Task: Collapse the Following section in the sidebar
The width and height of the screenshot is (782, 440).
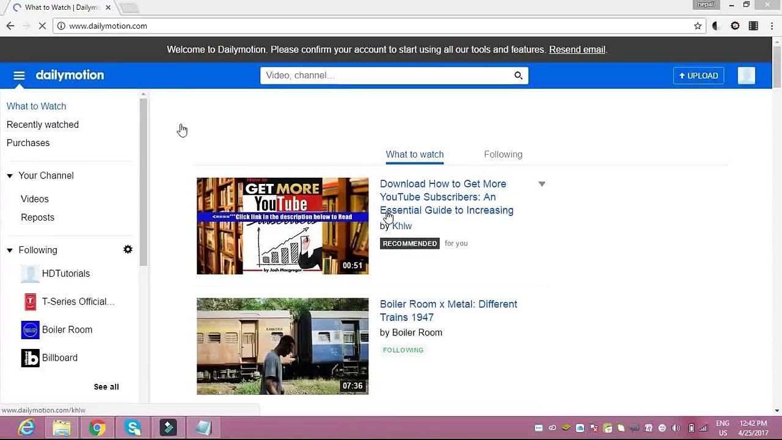Action: click(10, 251)
